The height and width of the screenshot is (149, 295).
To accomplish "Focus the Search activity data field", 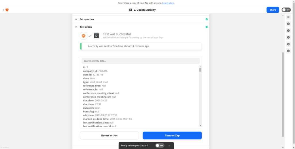I will pyautogui.click(x=141, y=61).
